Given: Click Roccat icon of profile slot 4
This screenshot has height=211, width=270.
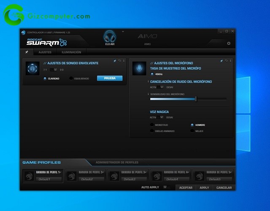Looking at the screenshot, I should tap(157, 176).
